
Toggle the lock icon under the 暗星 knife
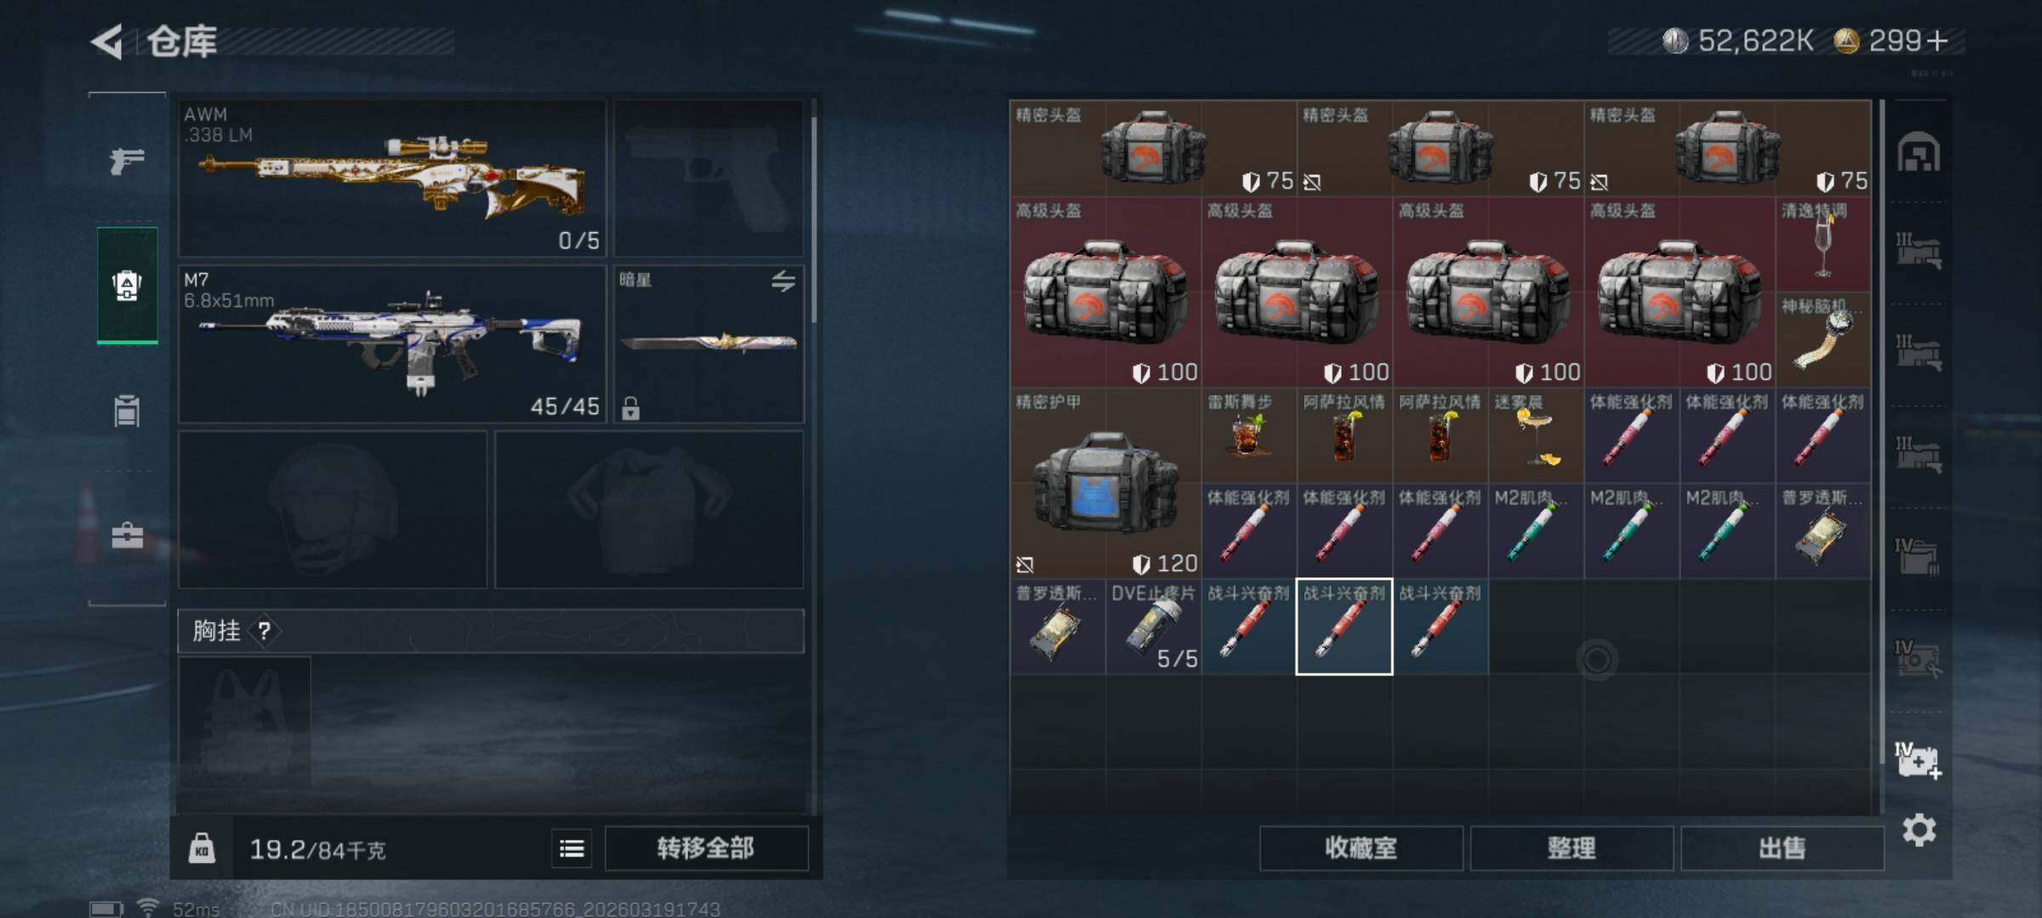click(x=630, y=409)
